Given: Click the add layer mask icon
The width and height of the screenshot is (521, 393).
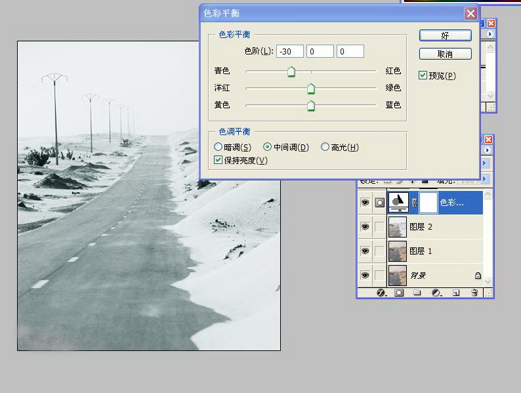Looking at the screenshot, I should click(x=398, y=293).
